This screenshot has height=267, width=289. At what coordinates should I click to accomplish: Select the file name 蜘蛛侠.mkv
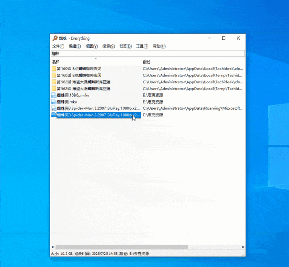pos(67,101)
